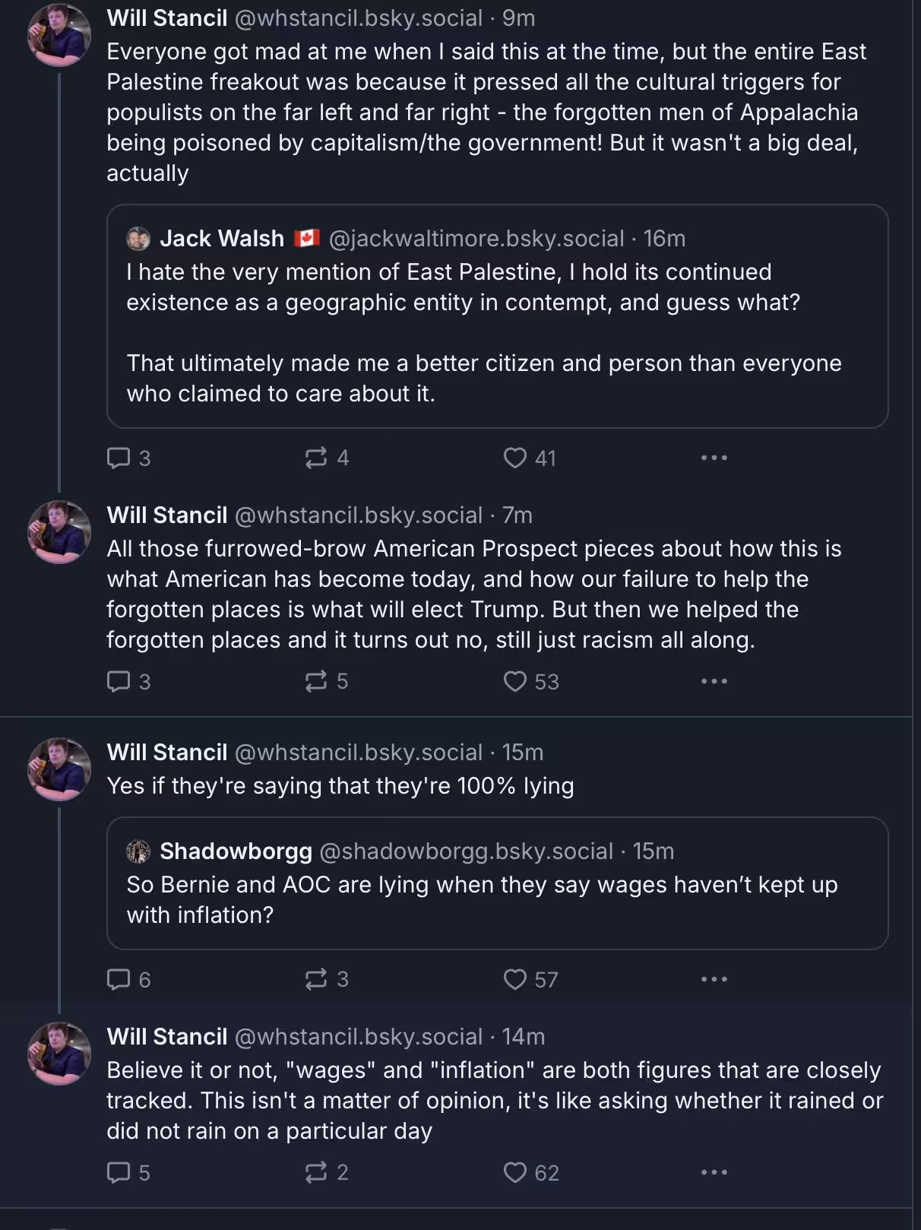
Task: Repost the wages and inflation post
Action: click(x=316, y=1172)
